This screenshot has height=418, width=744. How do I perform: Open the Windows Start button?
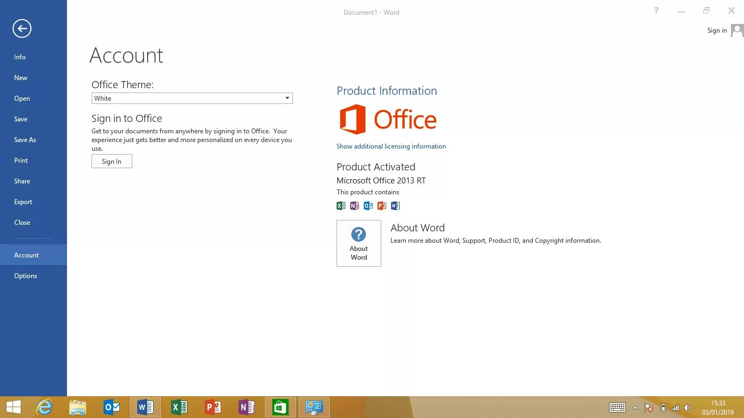click(x=14, y=407)
